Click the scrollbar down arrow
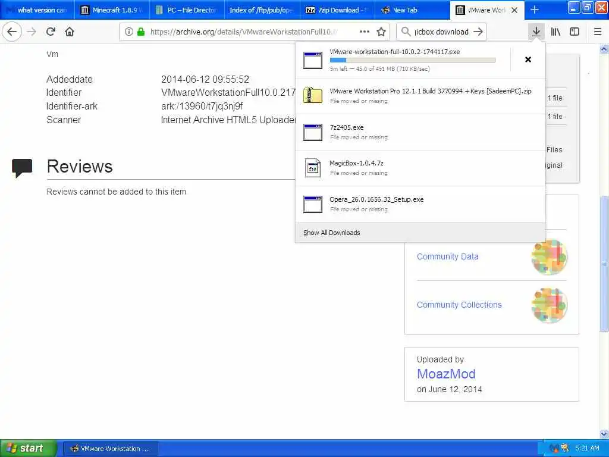The image size is (609, 457). pos(604,434)
